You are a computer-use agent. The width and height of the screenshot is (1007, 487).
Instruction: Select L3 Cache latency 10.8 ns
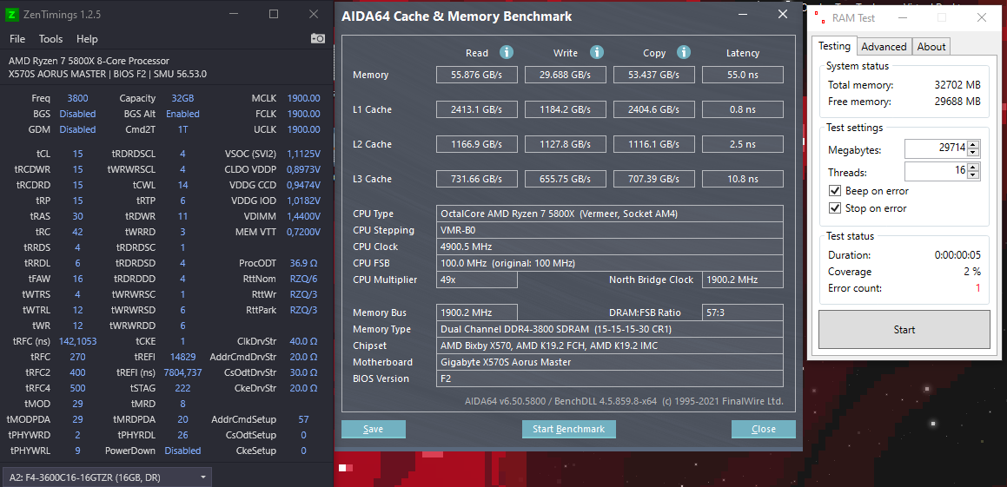(x=742, y=178)
